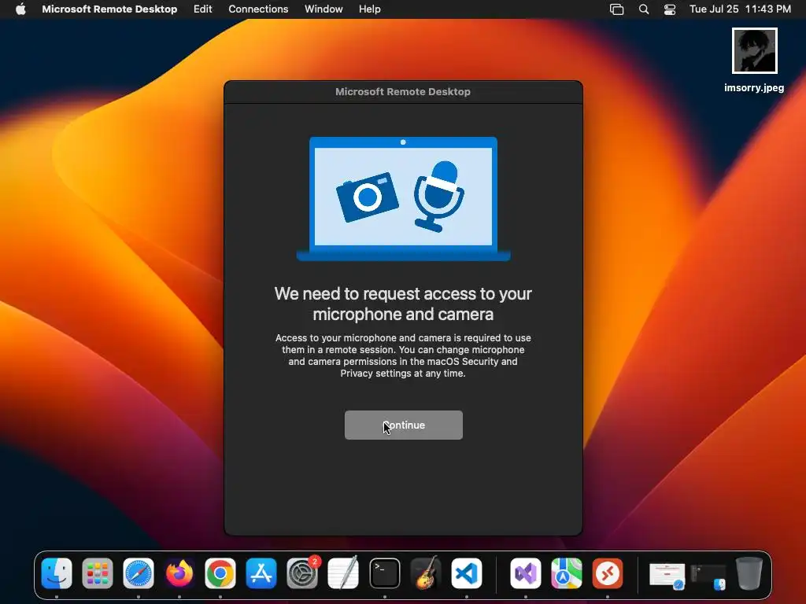Image resolution: width=806 pixels, height=604 pixels.
Task: Open Control Center in the menu bar
Action: 669,9
